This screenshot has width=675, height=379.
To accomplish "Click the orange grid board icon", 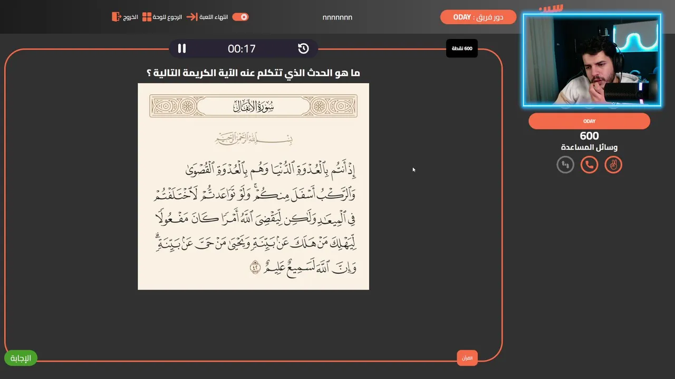I will 147,17.
